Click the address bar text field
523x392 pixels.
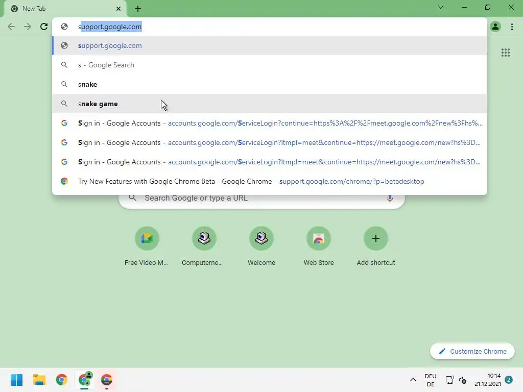[270, 27]
